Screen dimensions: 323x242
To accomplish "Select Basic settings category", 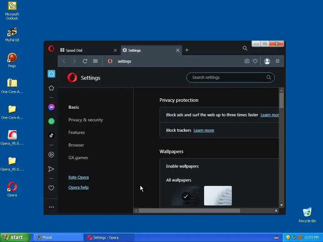I will tap(73, 107).
